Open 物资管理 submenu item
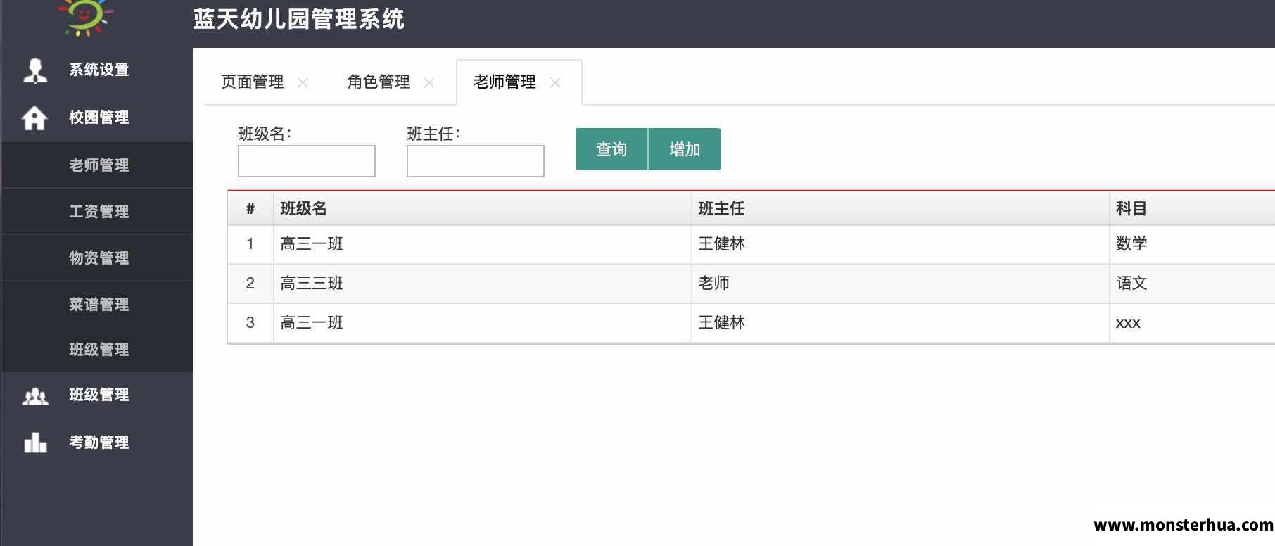The height and width of the screenshot is (546, 1275). 98,258
